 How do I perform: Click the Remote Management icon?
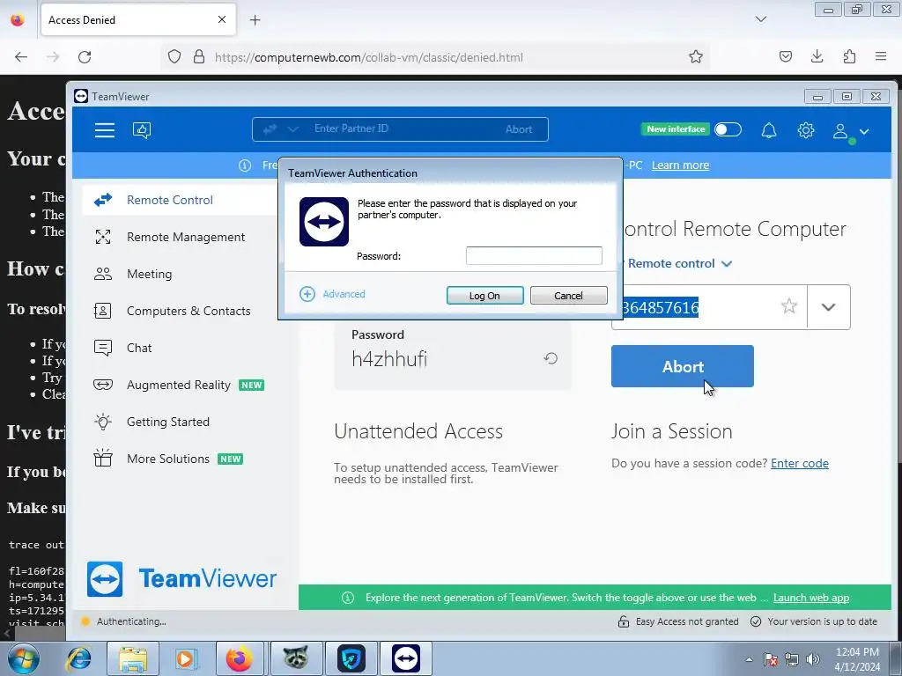103,237
